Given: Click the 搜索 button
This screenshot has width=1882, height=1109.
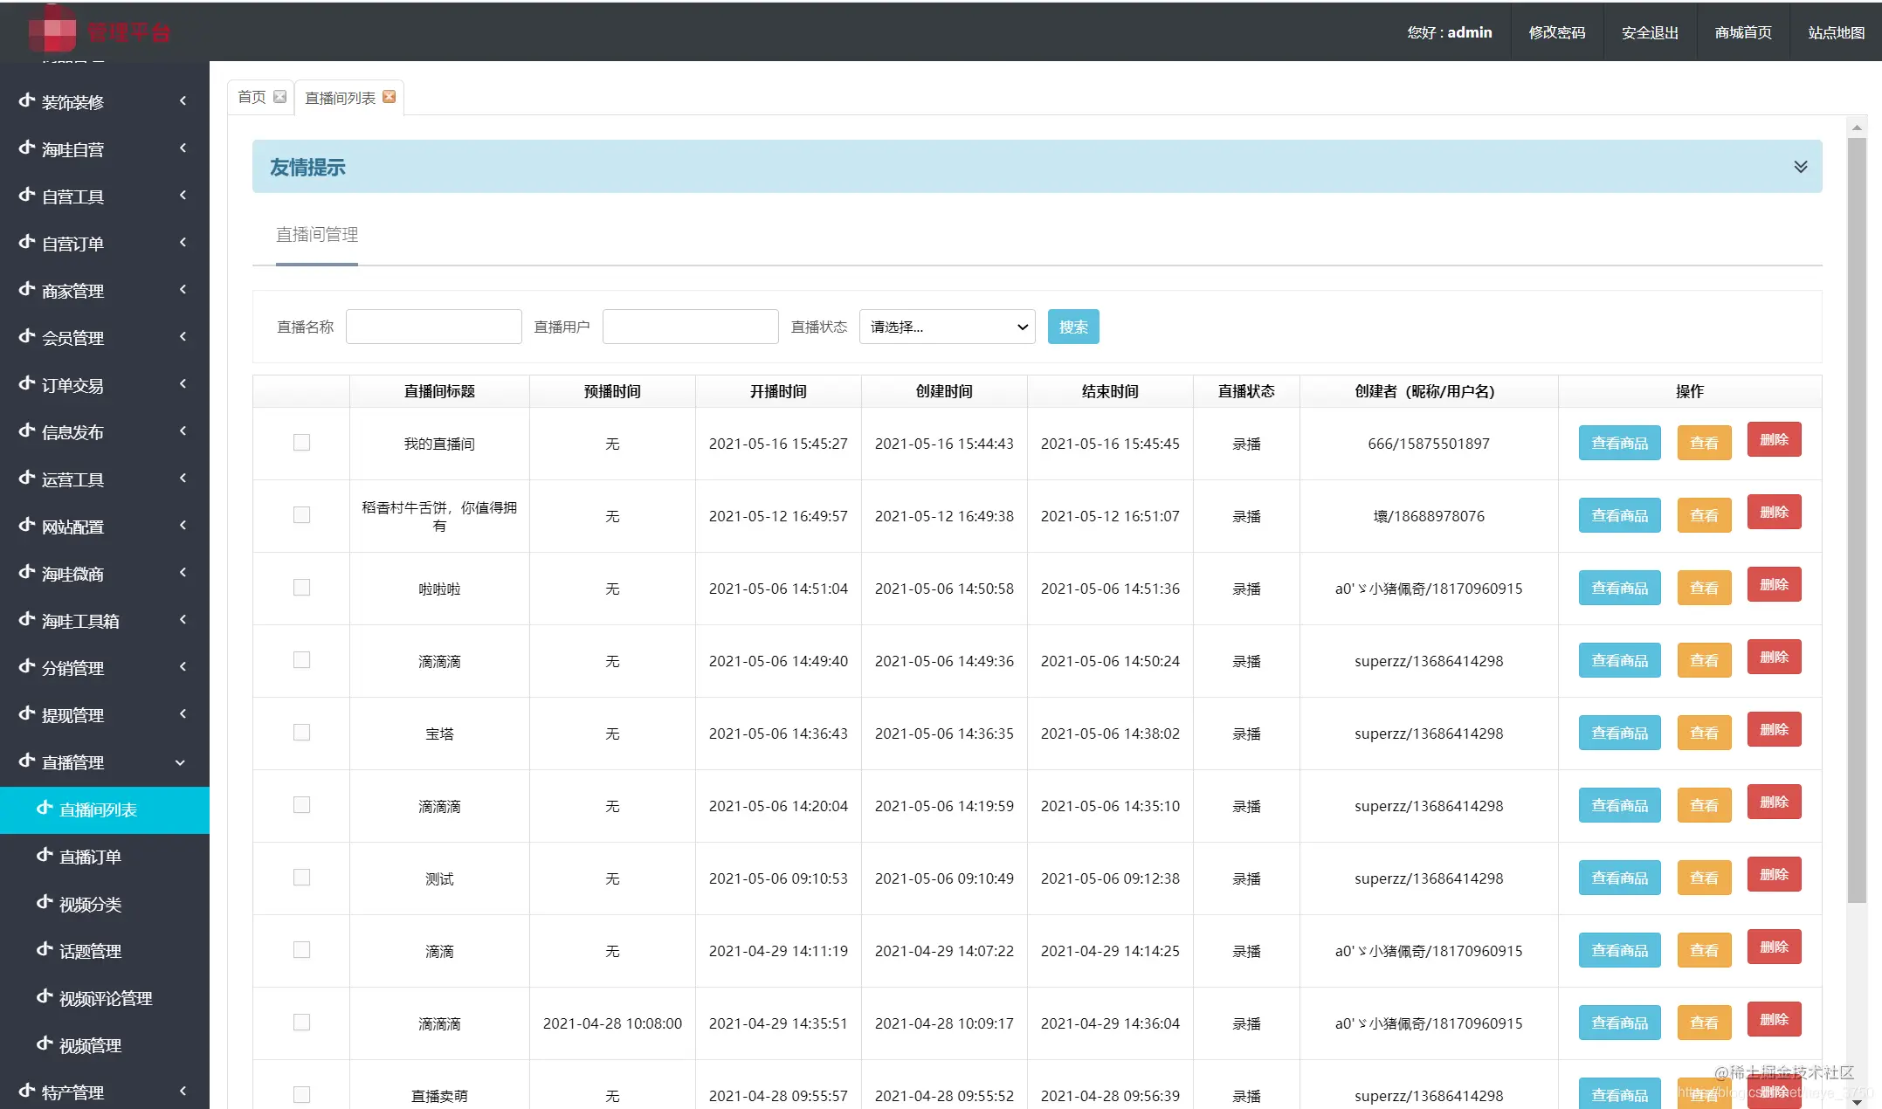Looking at the screenshot, I should click(x=1073, y=327).
